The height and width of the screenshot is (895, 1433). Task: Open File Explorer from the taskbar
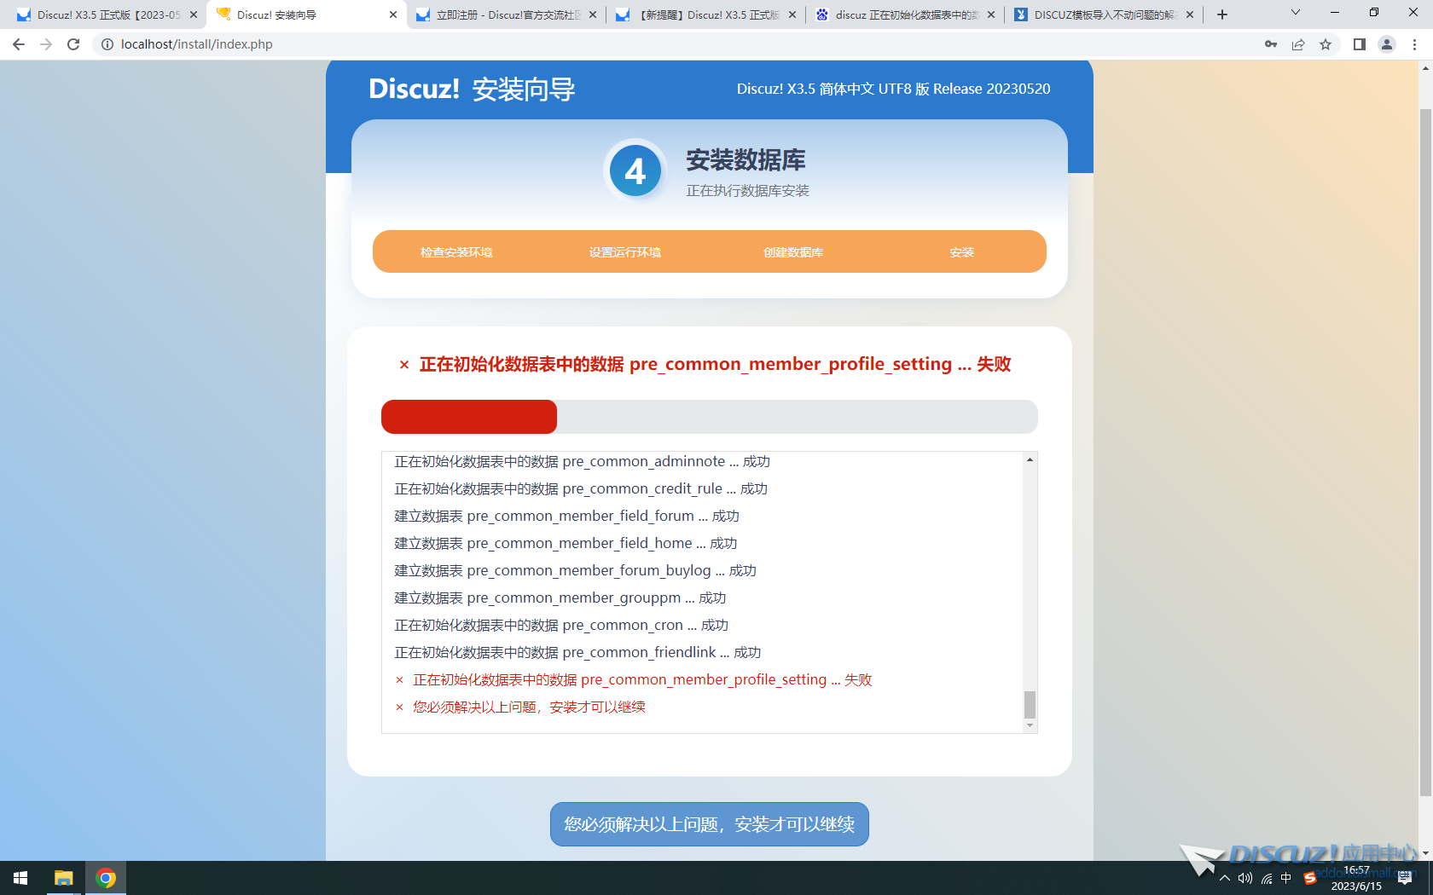(63, 878)
